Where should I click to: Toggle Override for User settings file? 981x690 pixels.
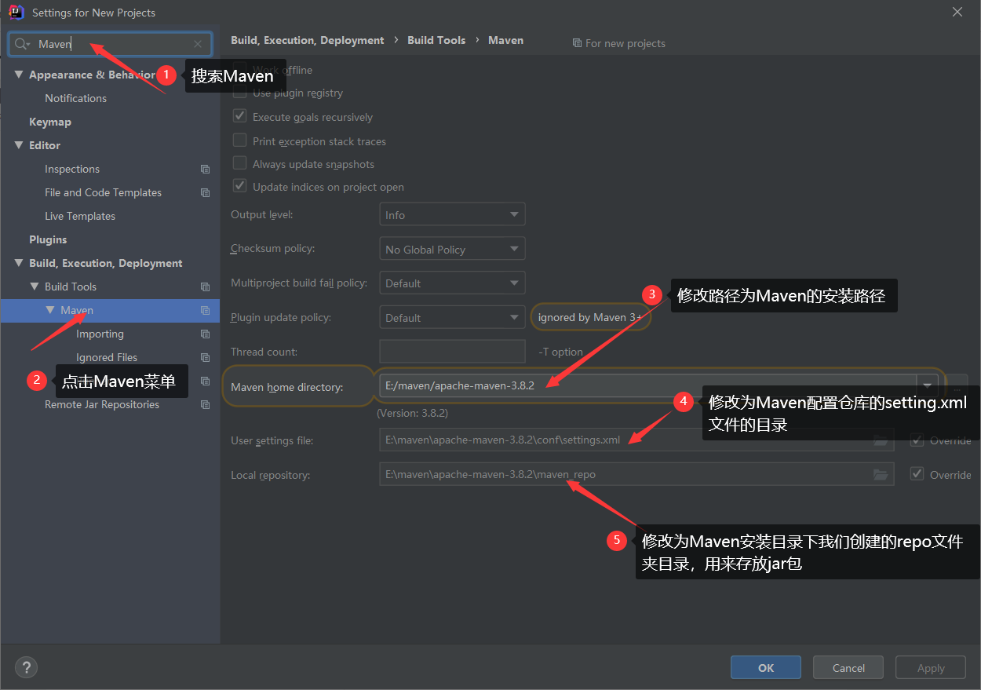click(x=917, y=440)
